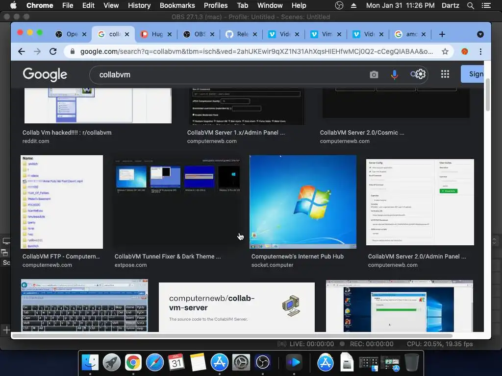This screenshot has width=502, height=376.
Task: Click the padlock site info icon
Action: click(x=73, y=51)
